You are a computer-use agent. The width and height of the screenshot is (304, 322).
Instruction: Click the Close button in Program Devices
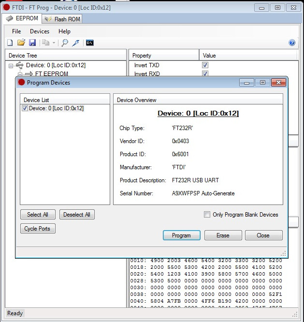tap(263, 235)
